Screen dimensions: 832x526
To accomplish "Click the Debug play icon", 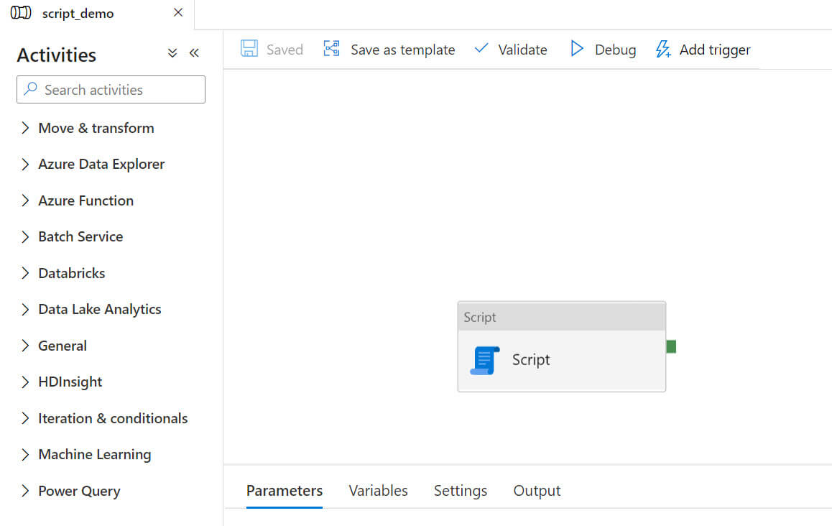I will point(577,49).
